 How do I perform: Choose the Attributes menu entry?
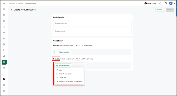(x=69, y=77)
